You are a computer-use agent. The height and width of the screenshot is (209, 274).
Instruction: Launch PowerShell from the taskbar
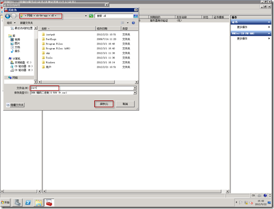pyautogui.click(x=28, y=202)
